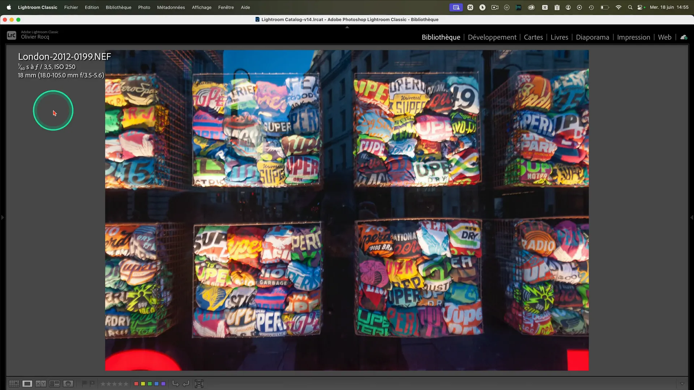Open People face view icon
The height and width of the screenshot is (390, 694).
pos(68,383)
